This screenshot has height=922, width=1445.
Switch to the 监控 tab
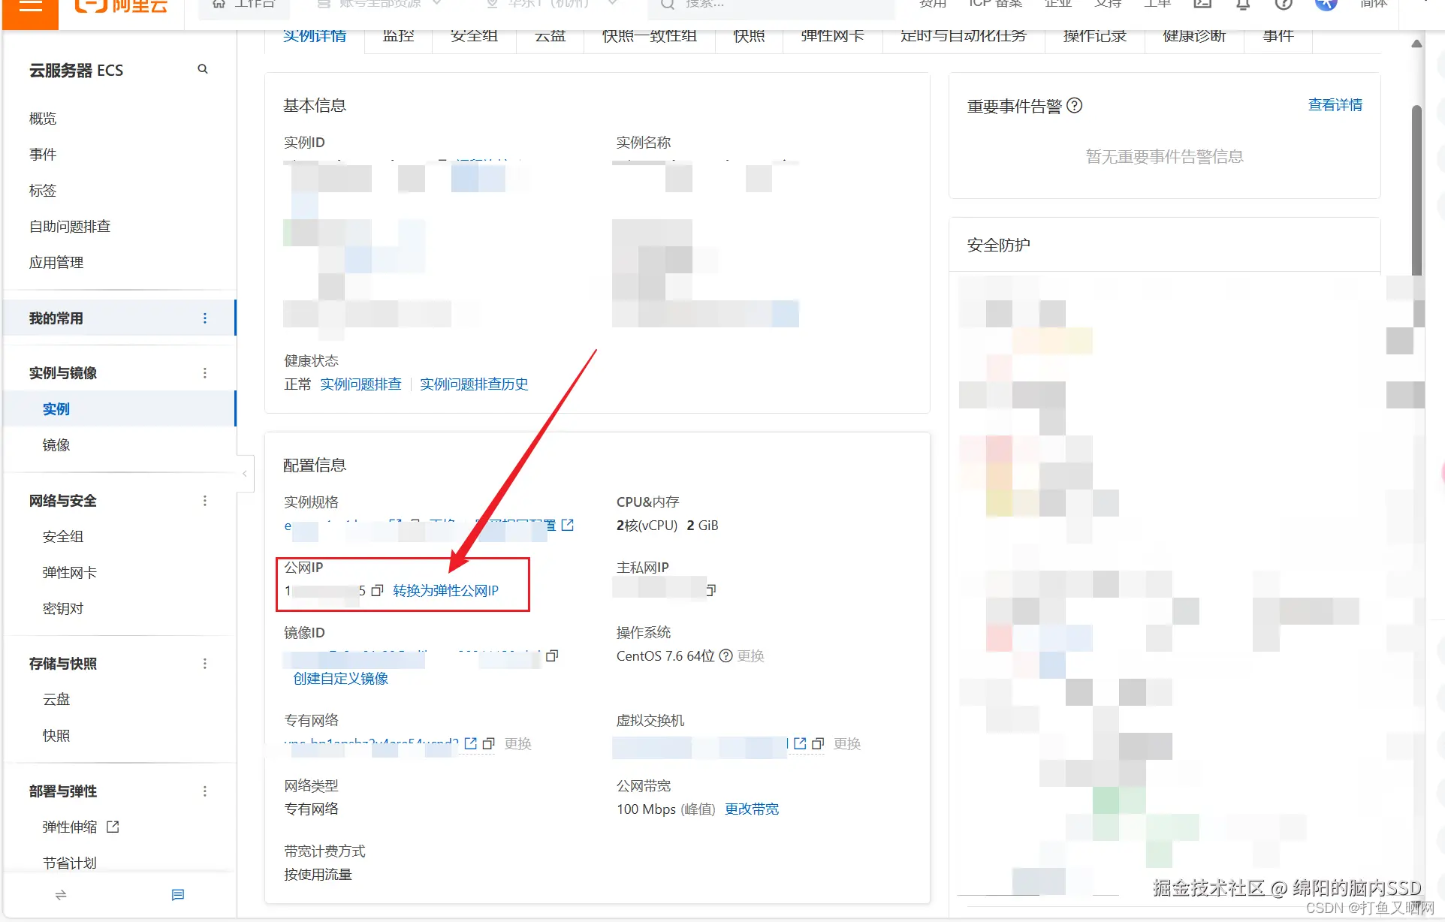click(398, 36)
